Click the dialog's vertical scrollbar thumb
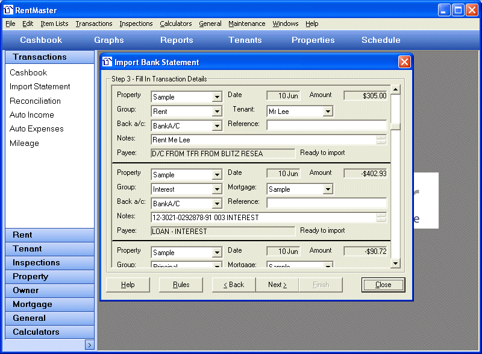The image size is (482, 354). click(x=396, y=127)
